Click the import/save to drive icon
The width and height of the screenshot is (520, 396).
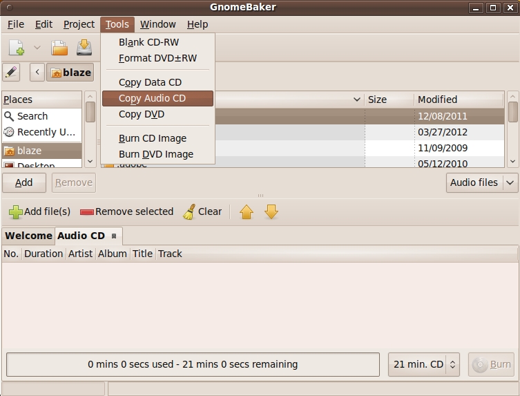point(84,48)
